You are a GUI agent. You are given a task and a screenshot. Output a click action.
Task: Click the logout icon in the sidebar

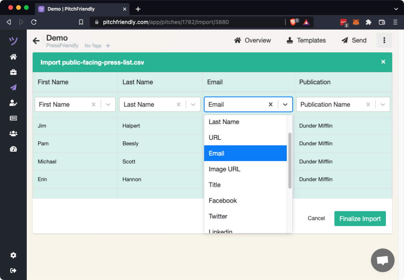(x=13, y=271)
